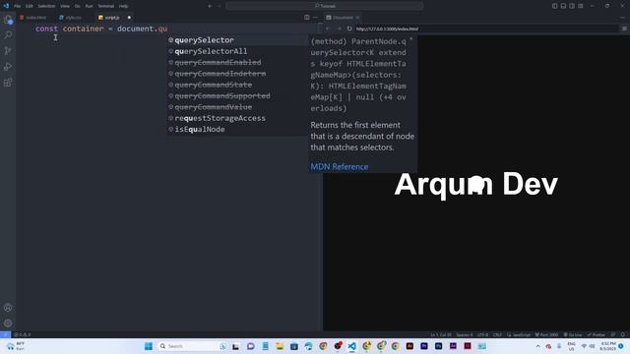
Task: Open the Help menu
Action: (x=124, y=6)
